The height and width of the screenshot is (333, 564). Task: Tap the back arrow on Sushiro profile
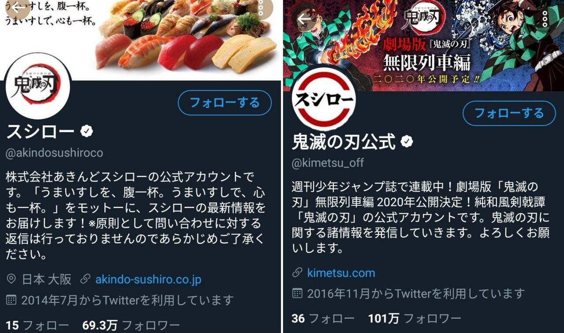[17, 7]
